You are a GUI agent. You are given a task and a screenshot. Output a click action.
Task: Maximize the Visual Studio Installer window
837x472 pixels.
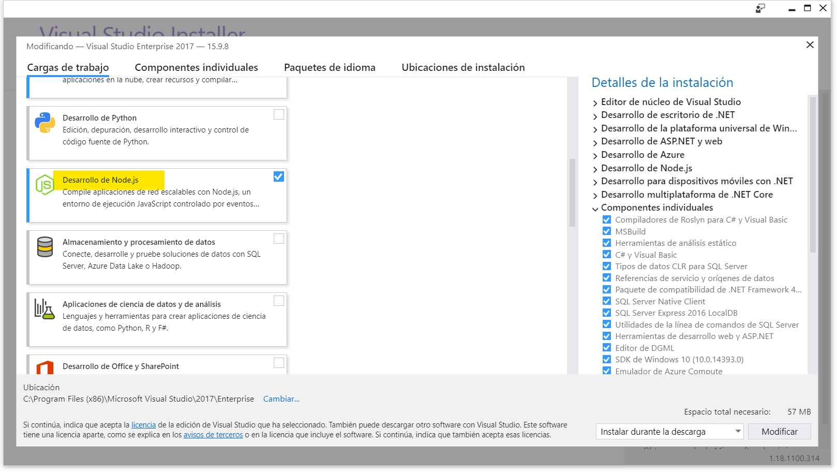click(x=808, y=8)
